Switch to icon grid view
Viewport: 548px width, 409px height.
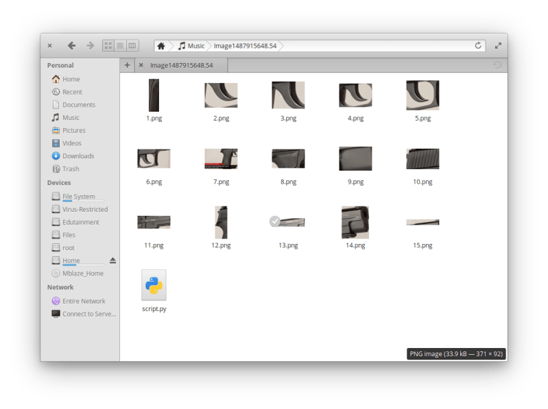pos(108,45)
